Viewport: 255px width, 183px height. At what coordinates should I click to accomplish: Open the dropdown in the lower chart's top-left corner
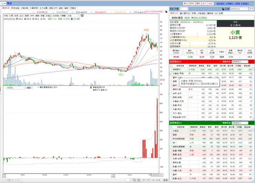15,88
